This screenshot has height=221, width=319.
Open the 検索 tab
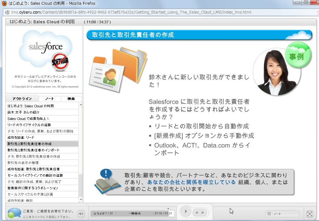click(x=71, y=99)
